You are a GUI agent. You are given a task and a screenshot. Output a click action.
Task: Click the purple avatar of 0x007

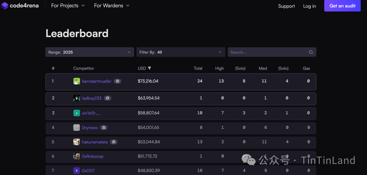[x=76, y=171]
